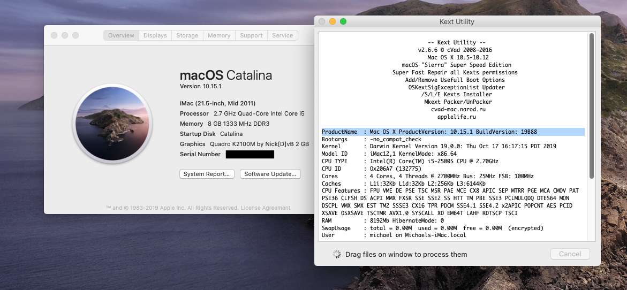
Task: Click the Graphics Quadro K2100M line
Action: (244, 144)
